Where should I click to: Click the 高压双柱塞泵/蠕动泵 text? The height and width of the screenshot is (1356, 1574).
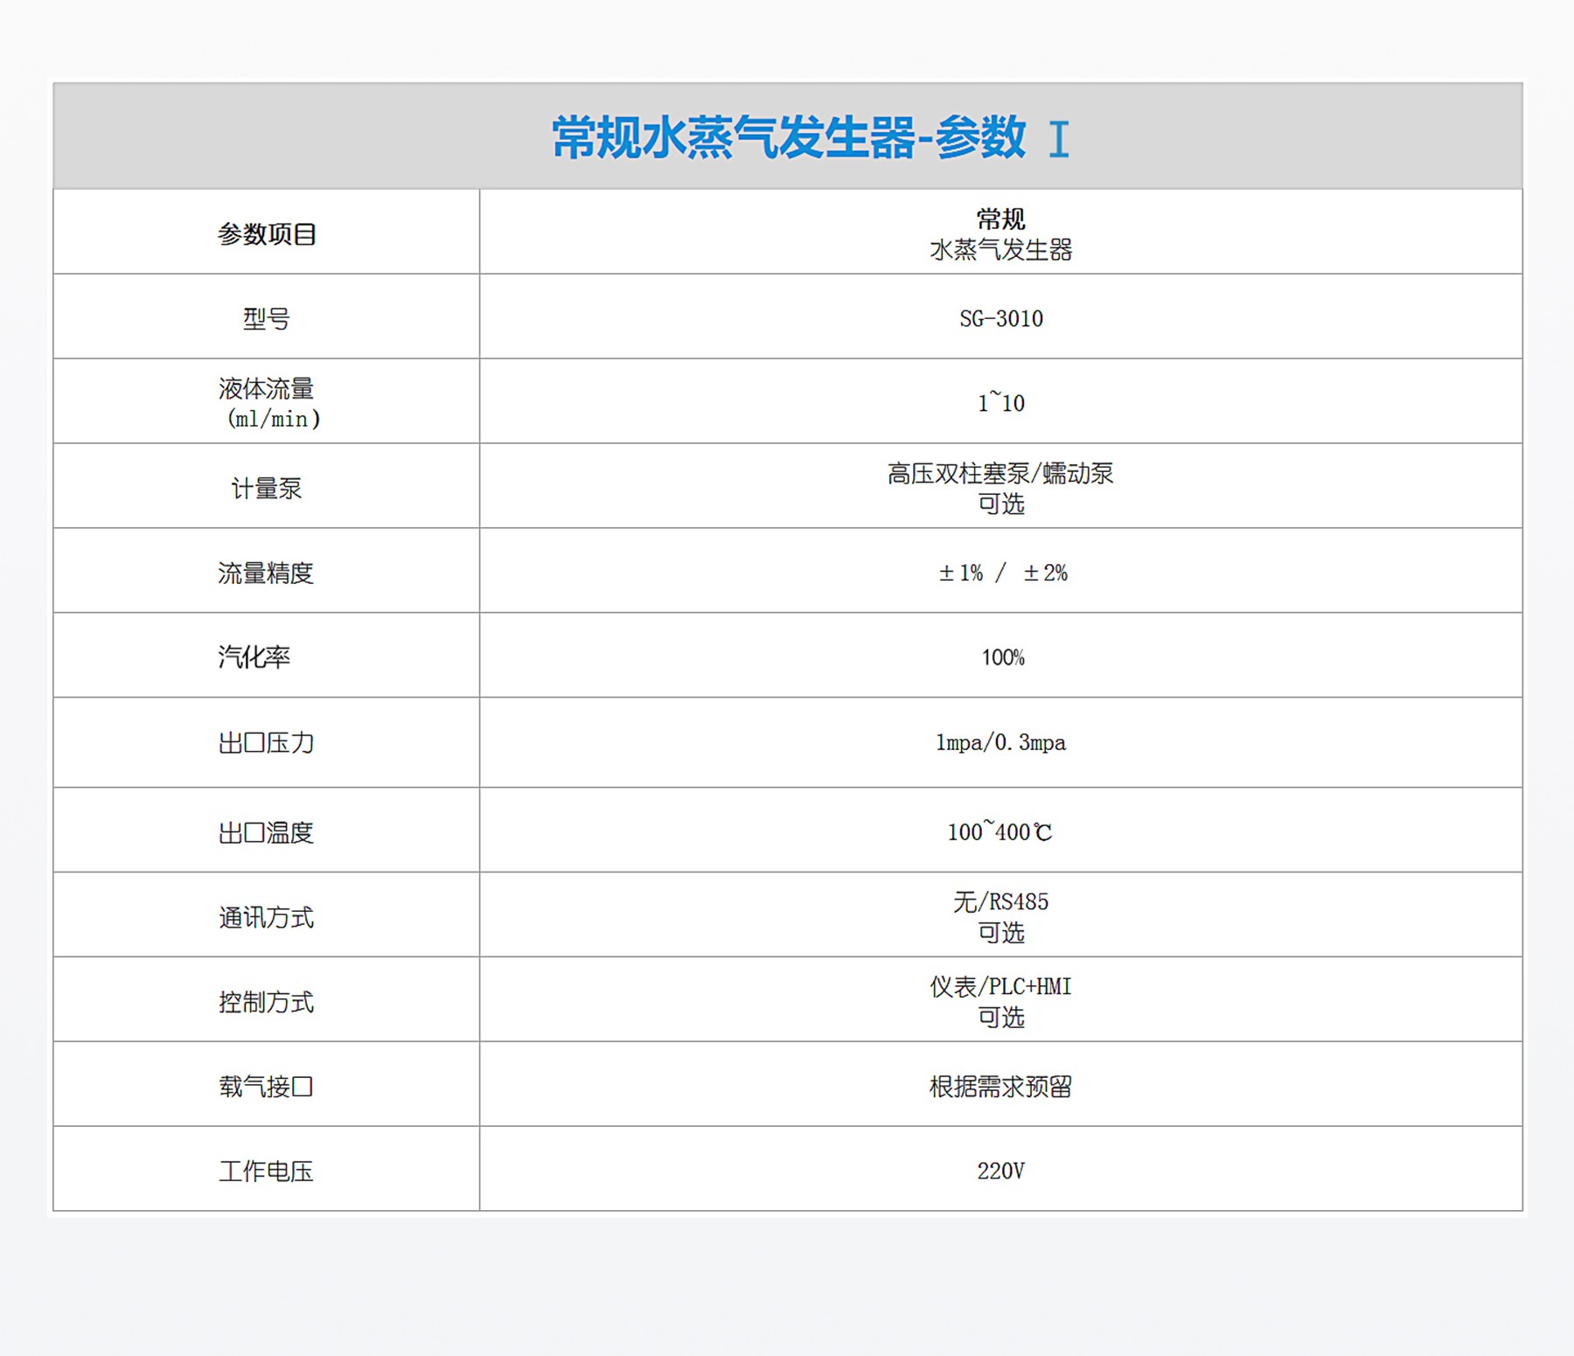(x=1000, y=474)
